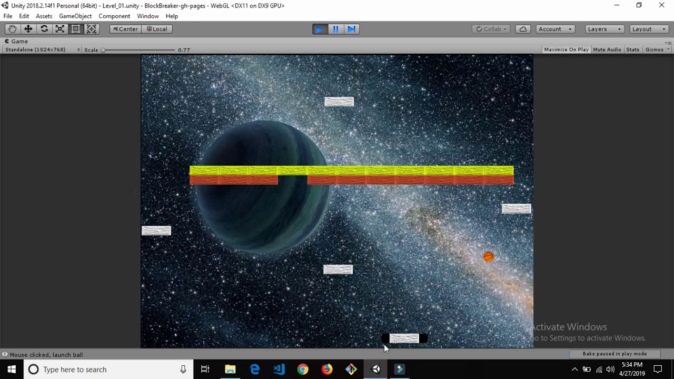Open the Assets menu
Screen dimensions: 674x379
[x=44, y=16]
